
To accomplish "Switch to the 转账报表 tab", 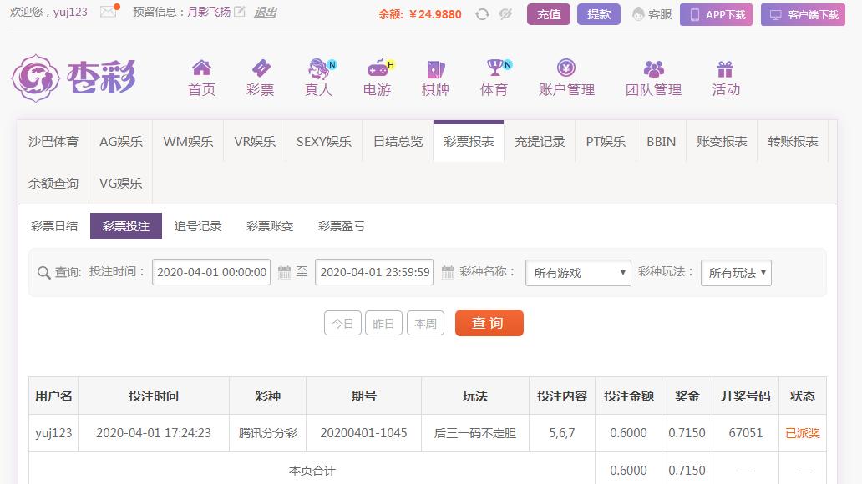I will tap(793, 141).
